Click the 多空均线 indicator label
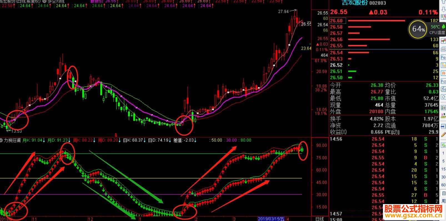Viewport: 446px width, 221px height. pyautogui.click(x=56, y=1)
